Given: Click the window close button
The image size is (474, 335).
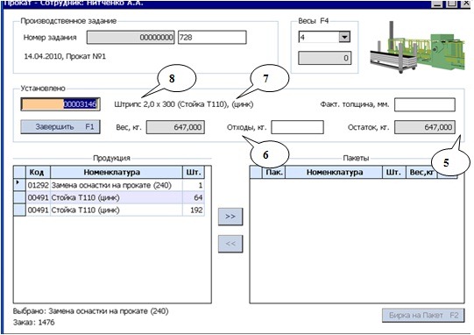Looking at the screenshot, I should coord(465,4).
